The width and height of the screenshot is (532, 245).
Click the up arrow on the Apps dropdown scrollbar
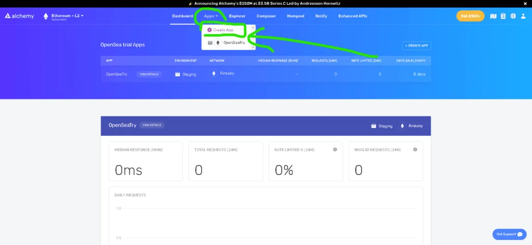point(253,27)
